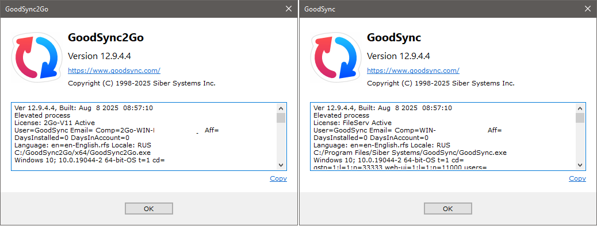Click the GoodSync logo icon in right dialog

(336, 57)
